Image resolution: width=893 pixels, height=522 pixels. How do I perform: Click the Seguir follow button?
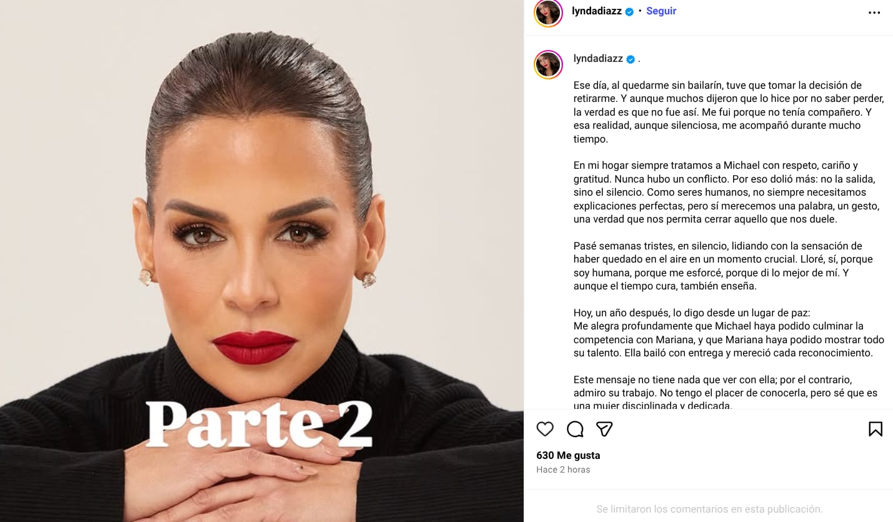coord(661,11)
